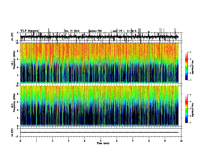The width and height of the screenshot is (204, 158).
Task: Click the "2" kHz tick on ch.1 spectrogram
Action: point(18,75)
